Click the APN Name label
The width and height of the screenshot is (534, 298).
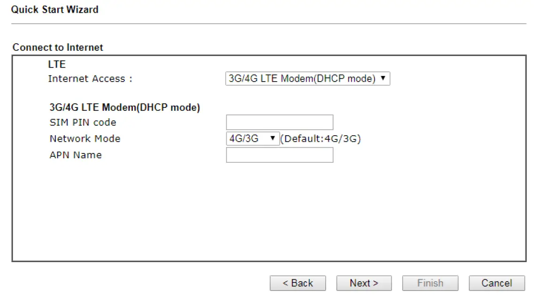coord(76,155)
